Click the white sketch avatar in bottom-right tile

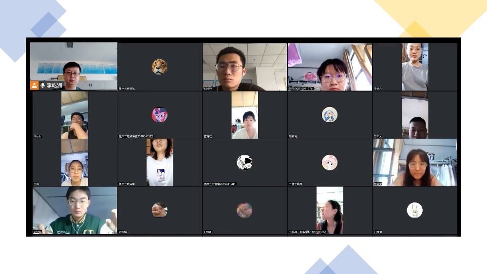pos(415,210)
